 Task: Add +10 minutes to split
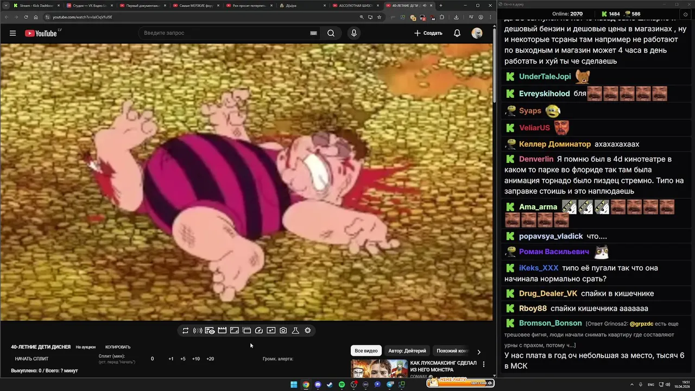(196, 359)
